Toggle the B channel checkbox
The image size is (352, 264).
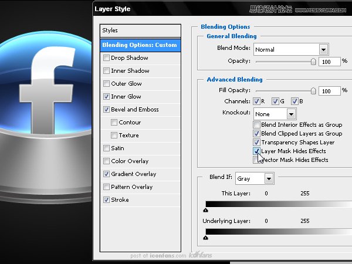coord(295,101)
